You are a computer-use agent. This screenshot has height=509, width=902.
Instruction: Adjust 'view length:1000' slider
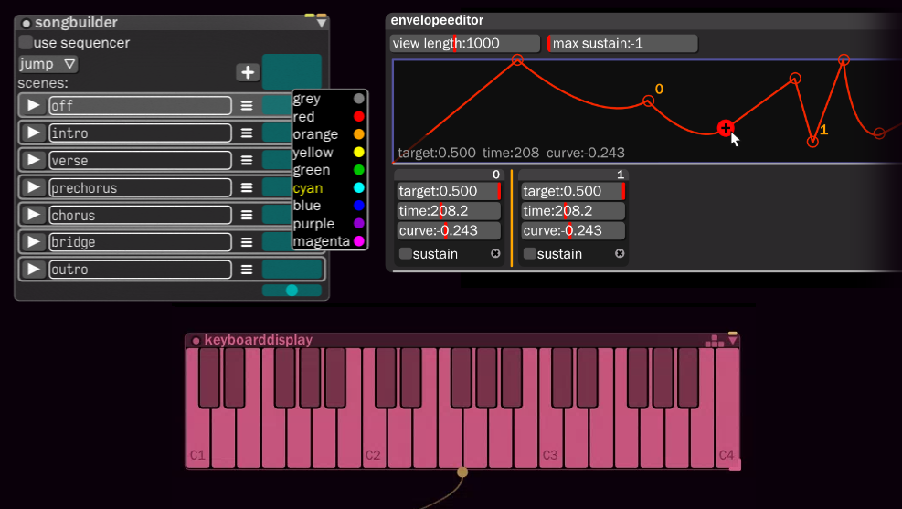pos(465,43)
